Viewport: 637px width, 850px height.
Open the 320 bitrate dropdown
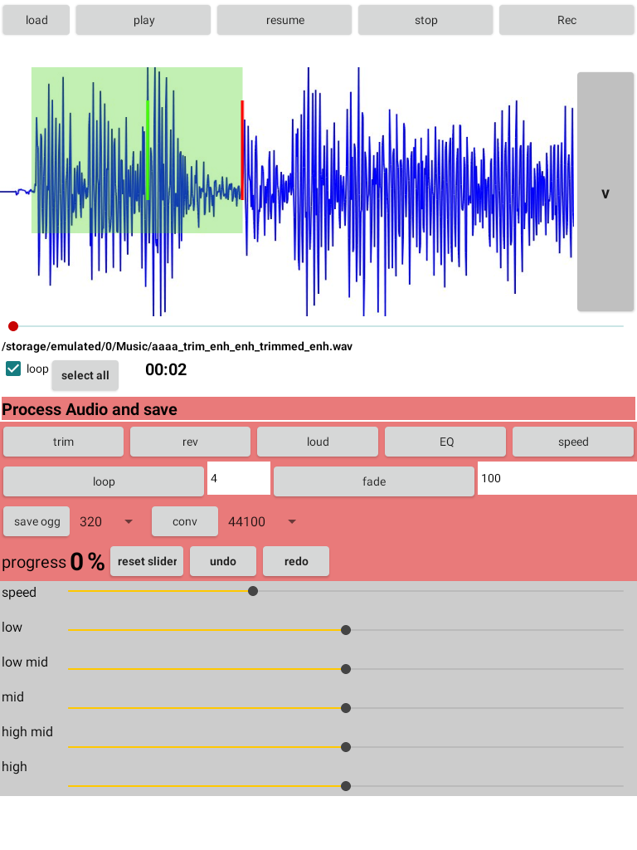106,521
